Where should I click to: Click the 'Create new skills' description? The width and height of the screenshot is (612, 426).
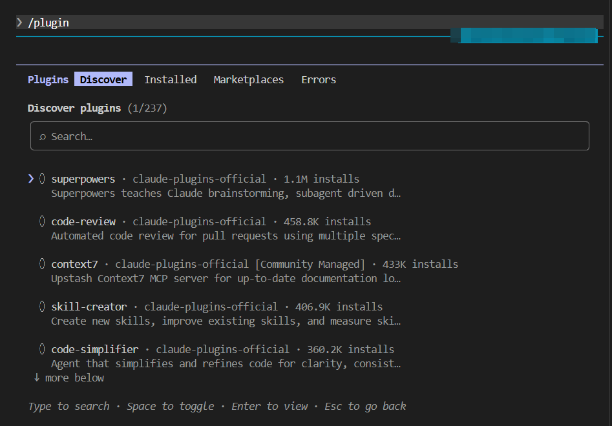coord(226,321)
